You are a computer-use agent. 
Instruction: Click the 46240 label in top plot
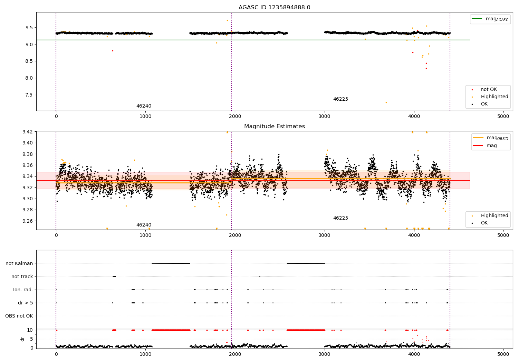pos(144,106)
